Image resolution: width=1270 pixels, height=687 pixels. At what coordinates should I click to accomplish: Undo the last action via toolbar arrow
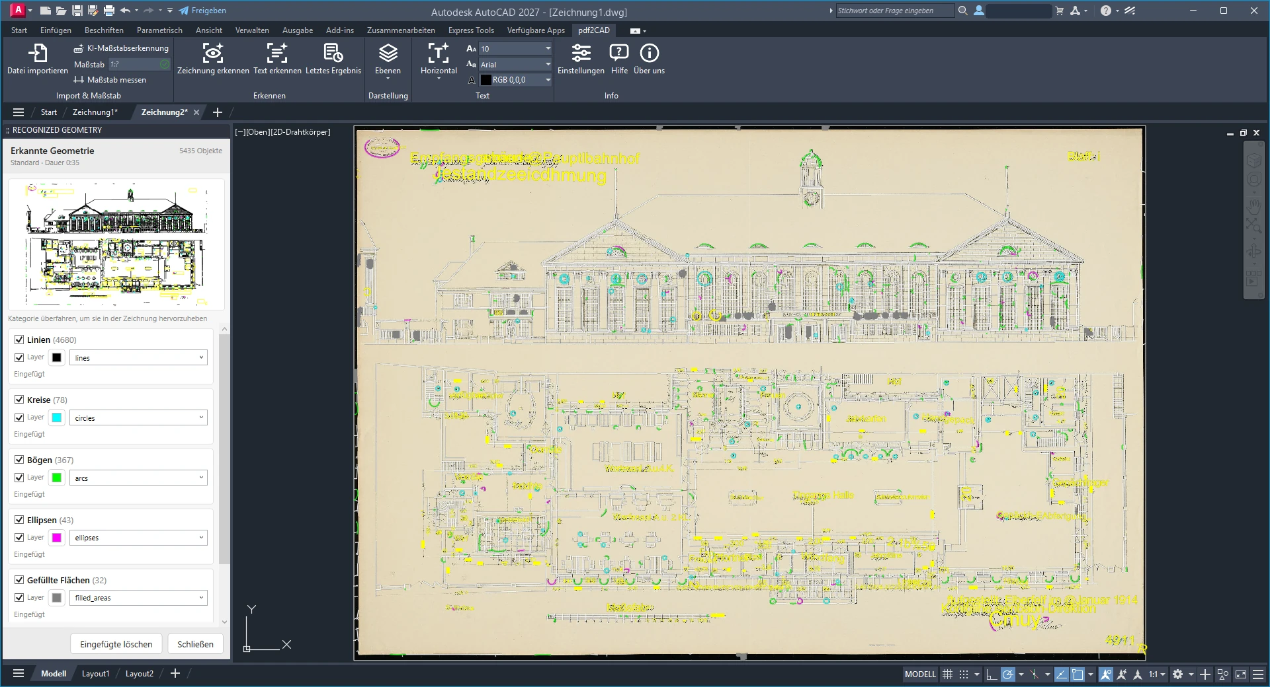point(125,11)
